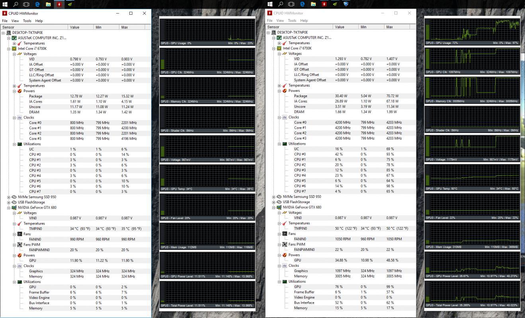
Task: Select the TMPIN0 value 50 °C (122 °F)
Action: 346,228
